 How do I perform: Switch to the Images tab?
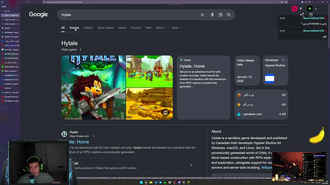[x=74, y=28]
